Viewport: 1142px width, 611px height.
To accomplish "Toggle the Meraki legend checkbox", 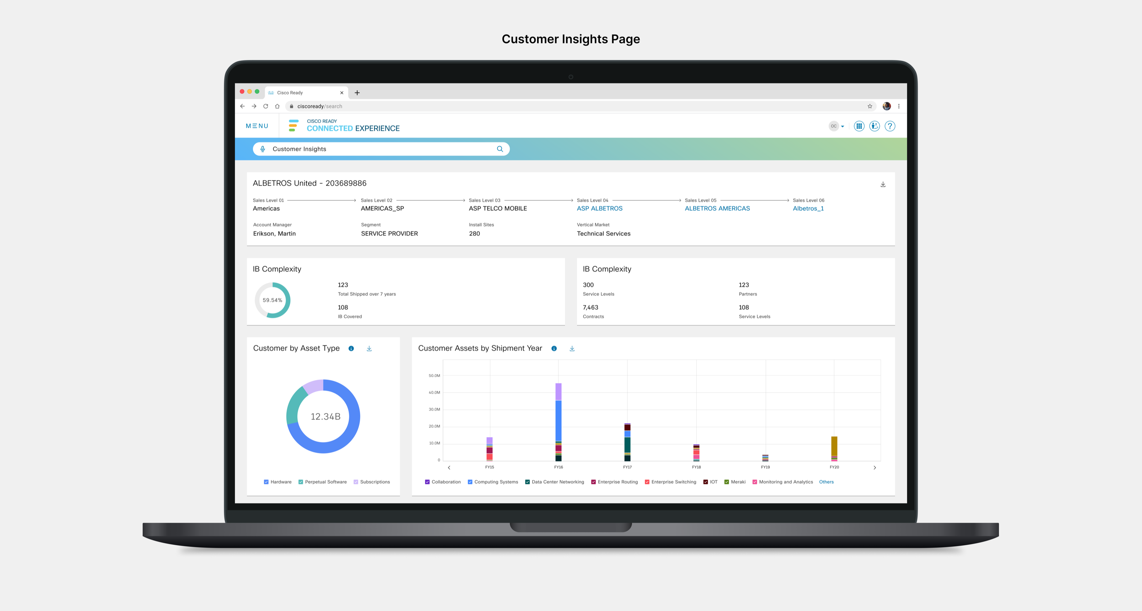I will click(x=727, y=482).
